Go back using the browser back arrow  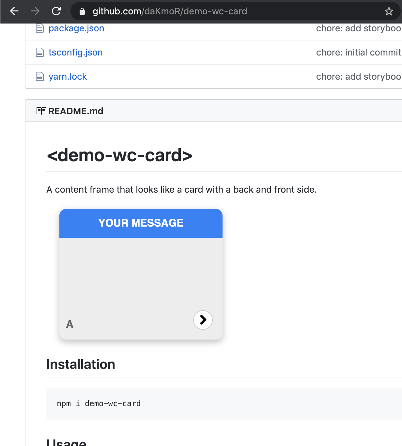pyautogui.click(x=14, y=11)
